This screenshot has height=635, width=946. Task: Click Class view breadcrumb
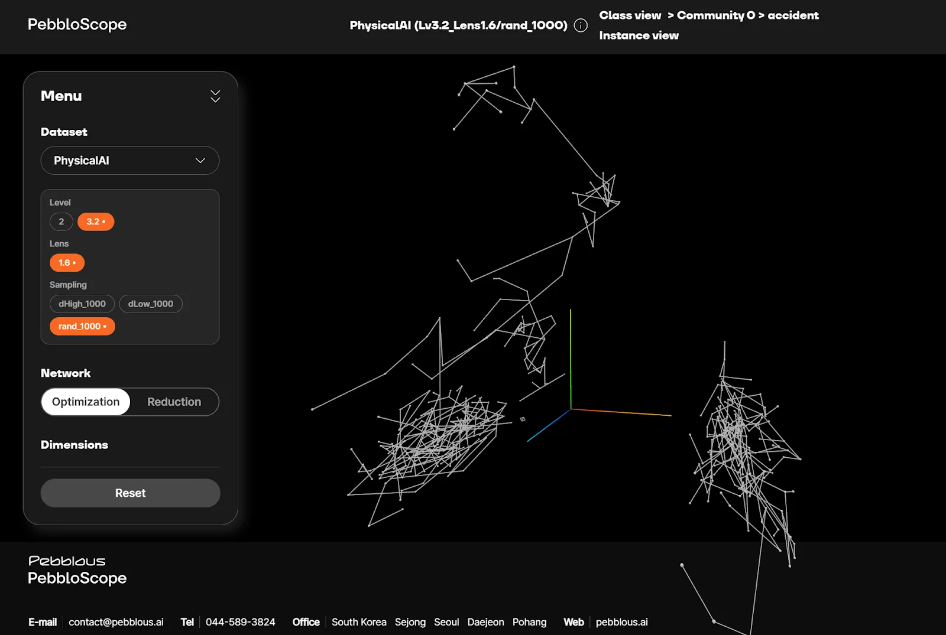pos(630,15)
